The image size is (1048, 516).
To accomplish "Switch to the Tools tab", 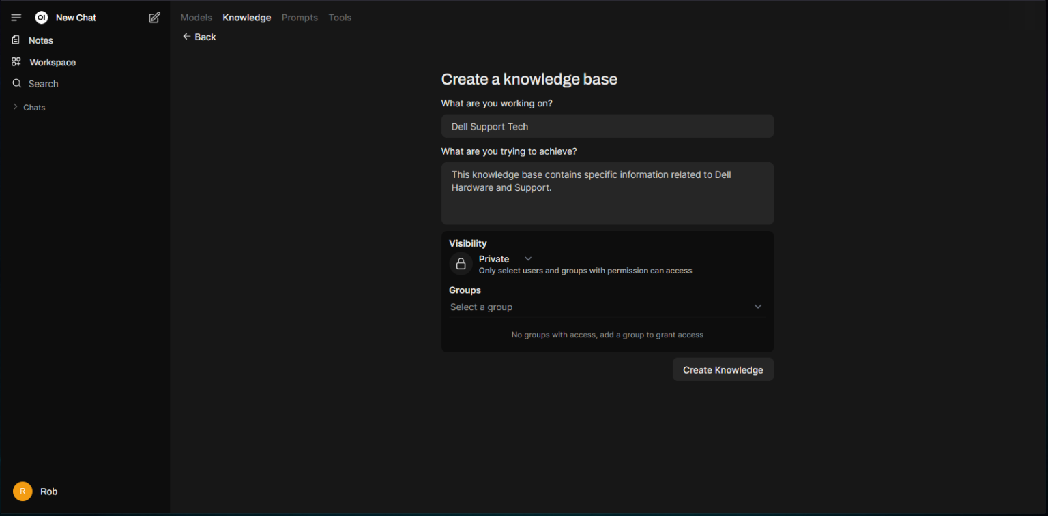I will tap(340, 18).
